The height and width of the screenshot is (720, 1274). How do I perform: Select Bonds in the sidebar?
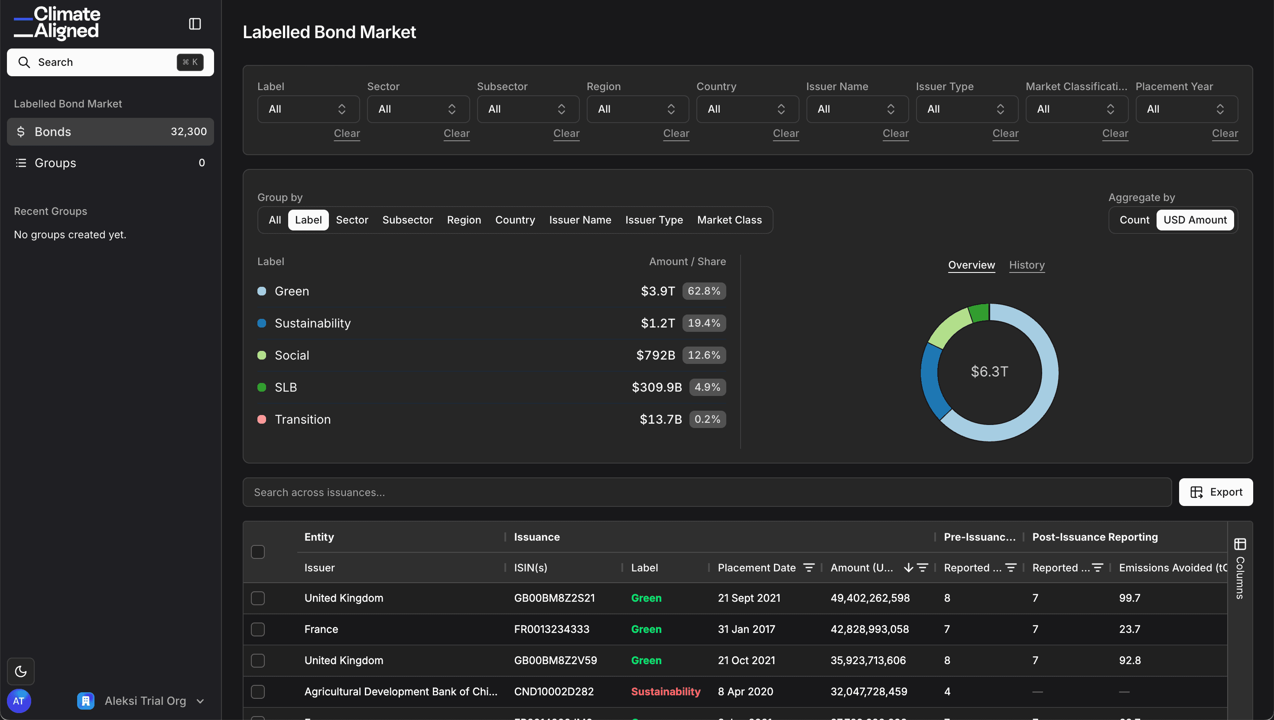point(53,132)
